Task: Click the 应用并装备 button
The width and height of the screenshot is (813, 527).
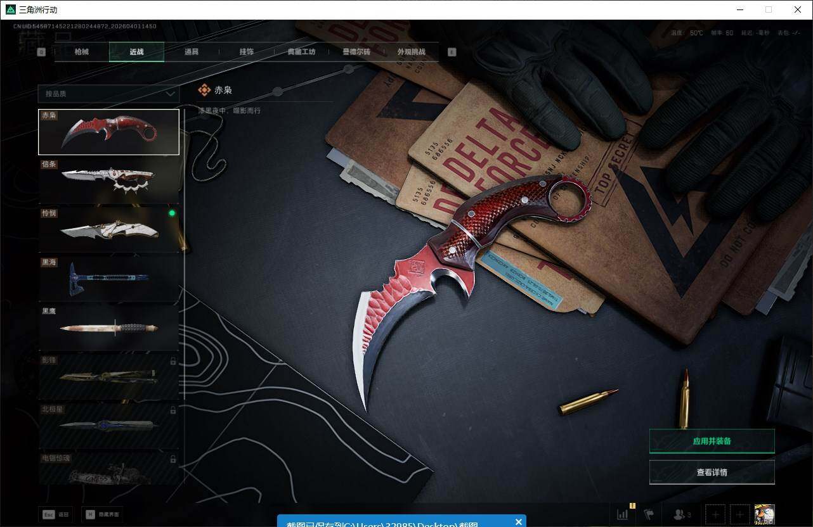Action: tap(712, 441)
